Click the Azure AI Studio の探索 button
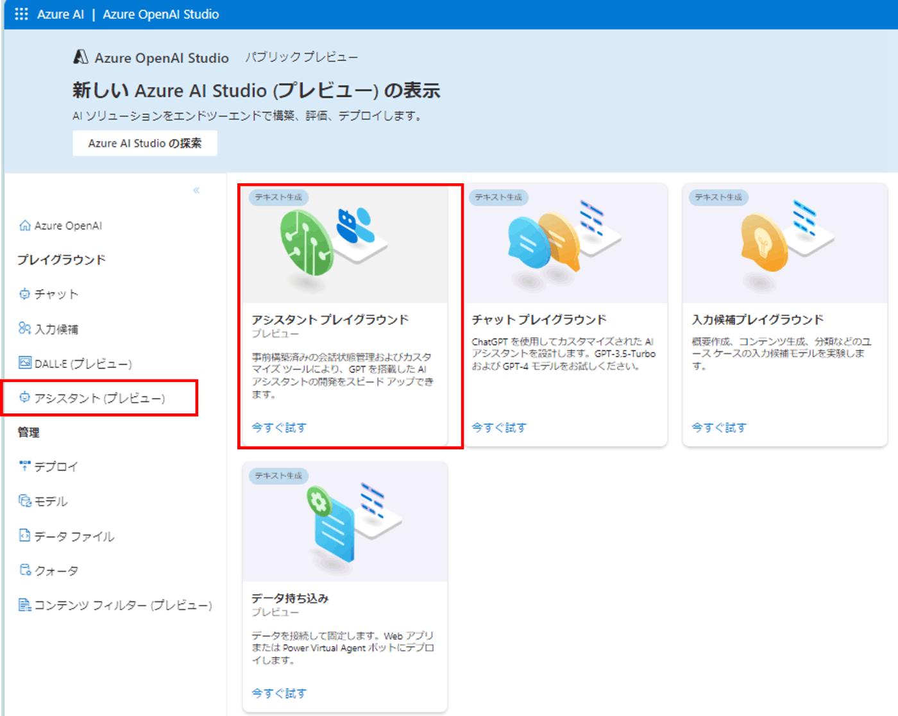Viewport: 898px width, 716px height. (x=145, y=143)
